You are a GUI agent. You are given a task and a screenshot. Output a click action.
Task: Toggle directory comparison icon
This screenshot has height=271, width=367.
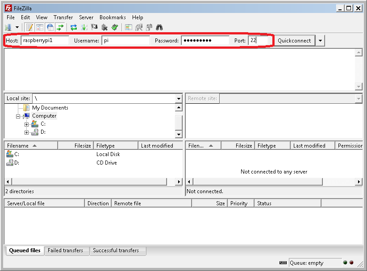point(139,27)
